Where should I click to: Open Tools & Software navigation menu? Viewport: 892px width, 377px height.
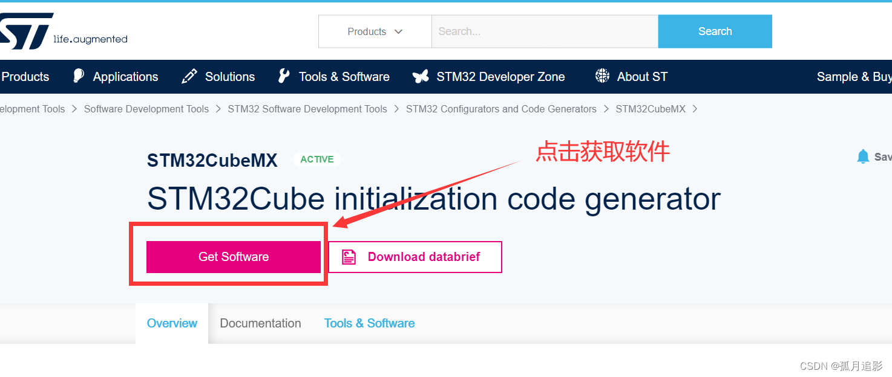tap(344, 77)
